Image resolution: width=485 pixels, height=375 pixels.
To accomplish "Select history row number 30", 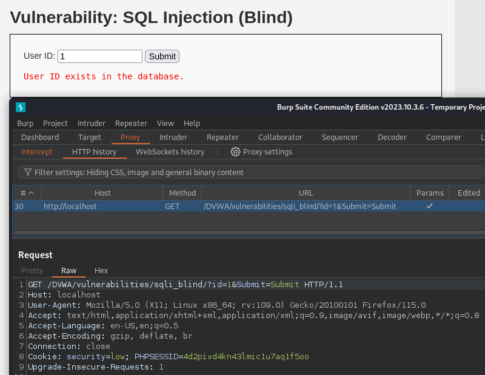I will coord(249,206).
